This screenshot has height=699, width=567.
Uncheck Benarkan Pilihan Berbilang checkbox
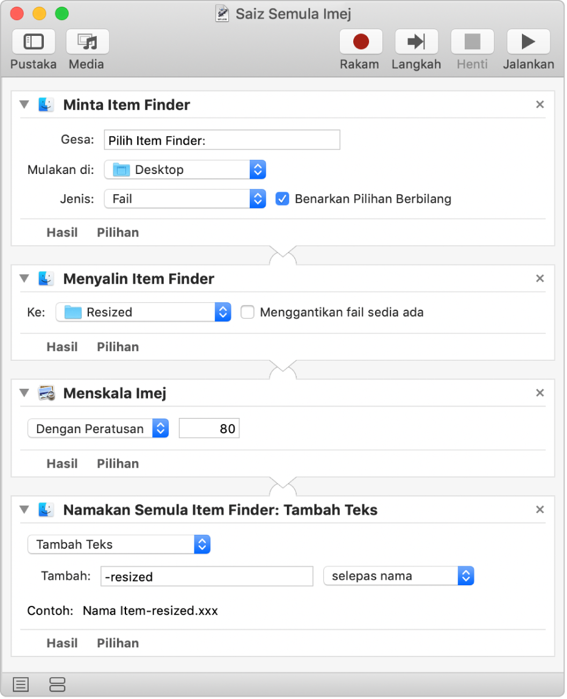click(x=282, y=199)
